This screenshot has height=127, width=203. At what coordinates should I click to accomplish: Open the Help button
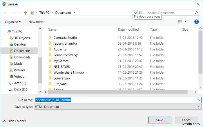pos(196,22)
